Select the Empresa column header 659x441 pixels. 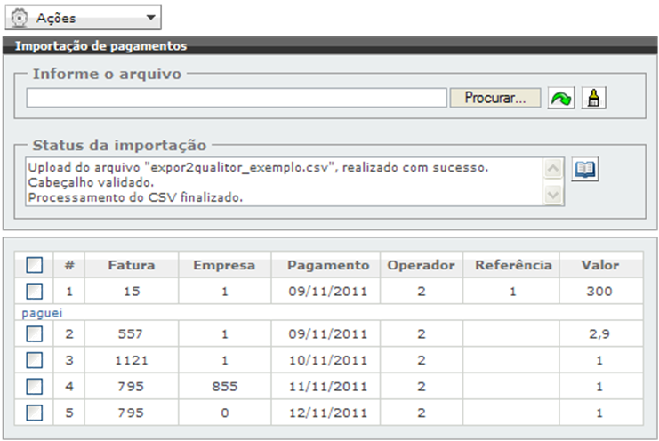point(223,265)
